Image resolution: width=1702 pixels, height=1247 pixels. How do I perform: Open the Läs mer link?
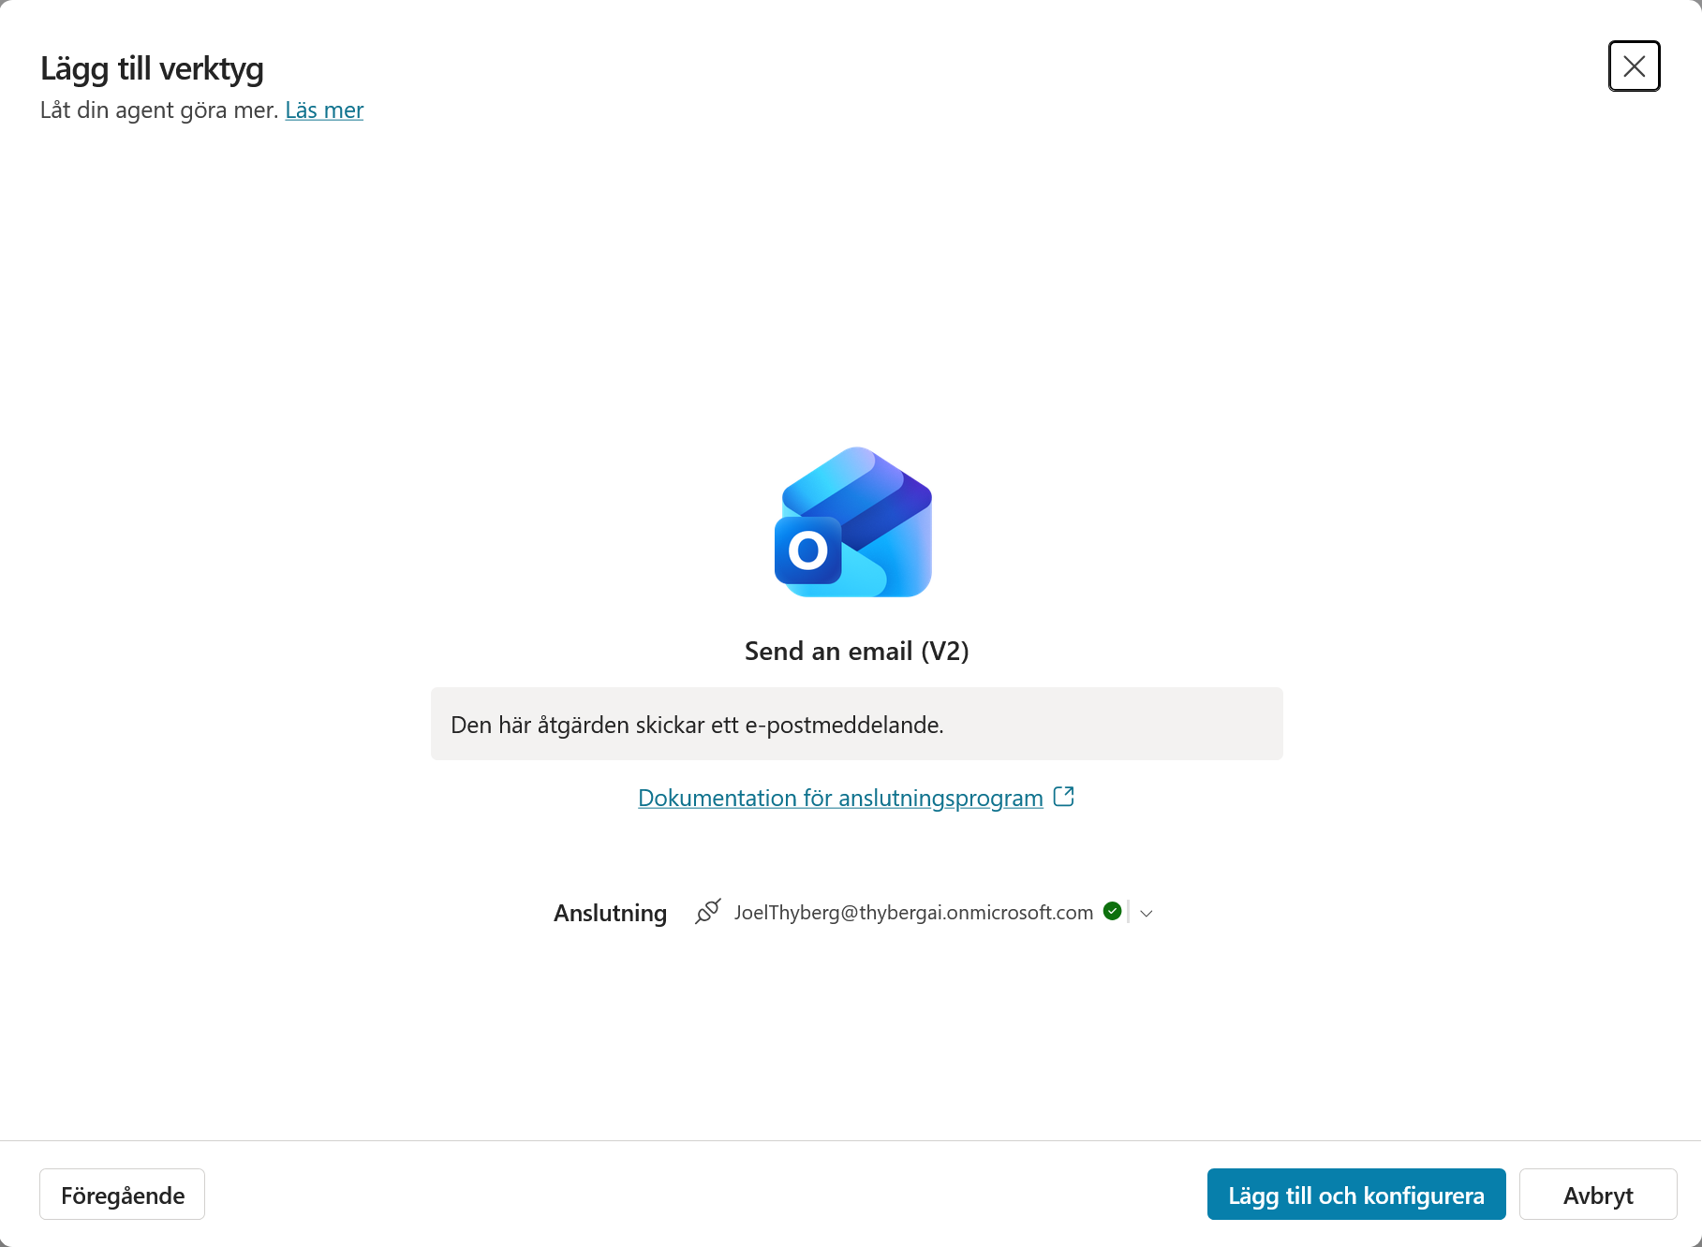pos(324,110)
